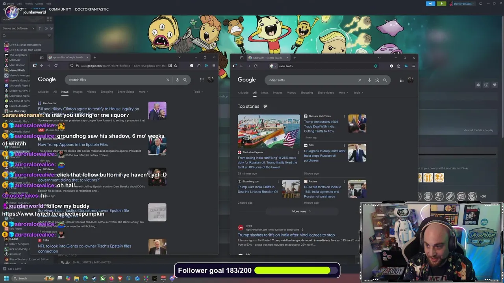Screen dimensions: 504x283
Task: Expand More menu in epstein files search tabs
Action: (x=143, y=92)
